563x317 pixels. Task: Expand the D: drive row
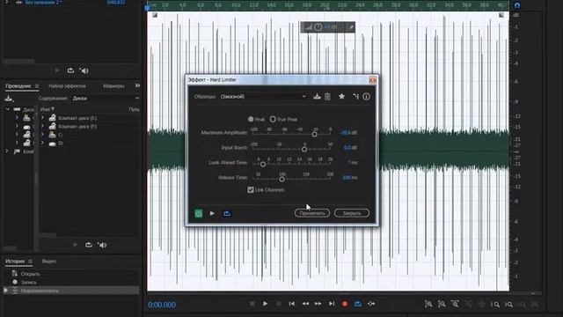click(x=42, y=143)
